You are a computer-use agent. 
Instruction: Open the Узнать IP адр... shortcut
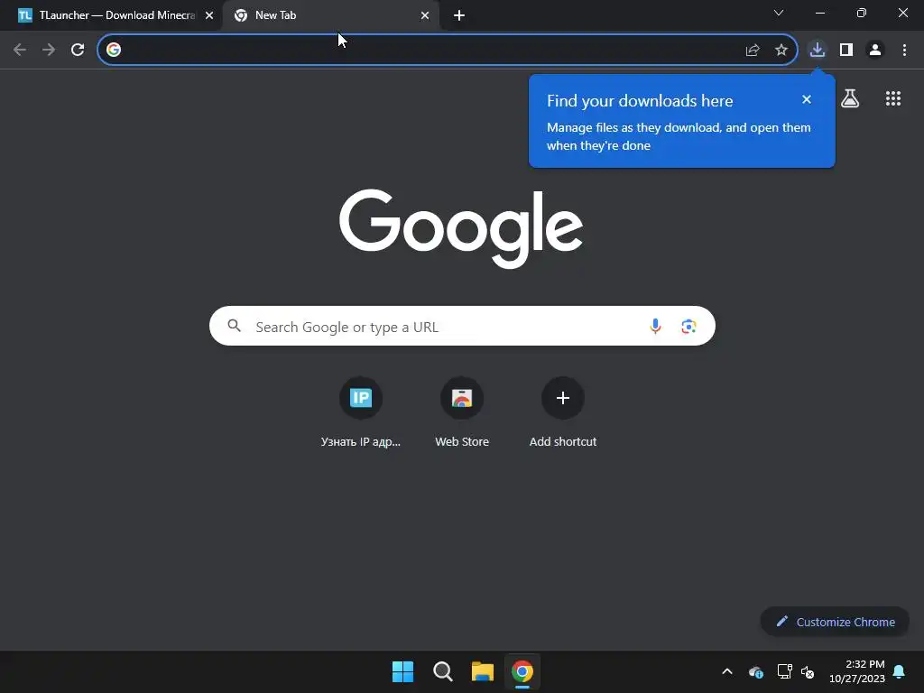361,412
